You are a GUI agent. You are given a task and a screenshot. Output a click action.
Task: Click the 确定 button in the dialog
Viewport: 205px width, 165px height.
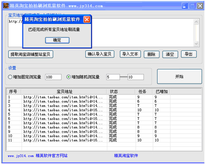coord(57,40)
